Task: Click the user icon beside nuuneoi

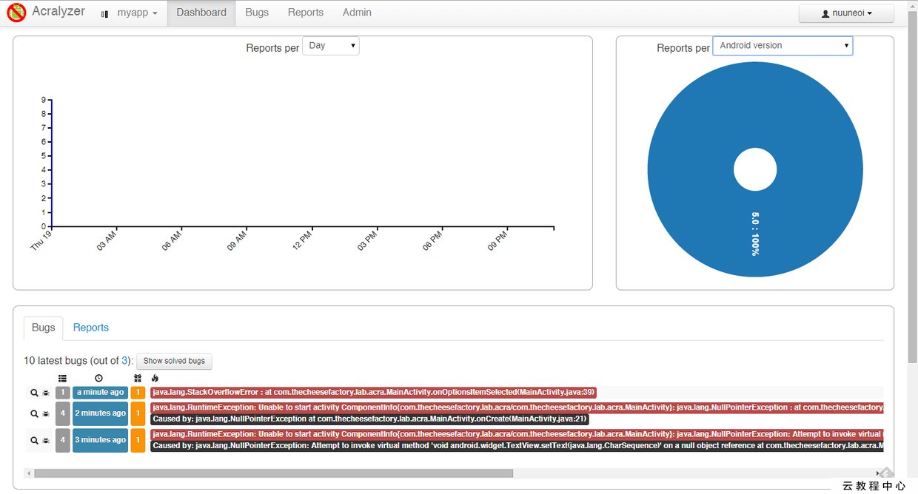Action: pos(826,13)
